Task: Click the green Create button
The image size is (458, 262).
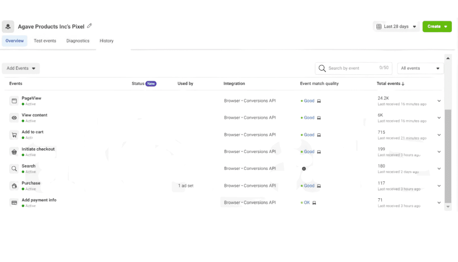Action: [437, 26]
